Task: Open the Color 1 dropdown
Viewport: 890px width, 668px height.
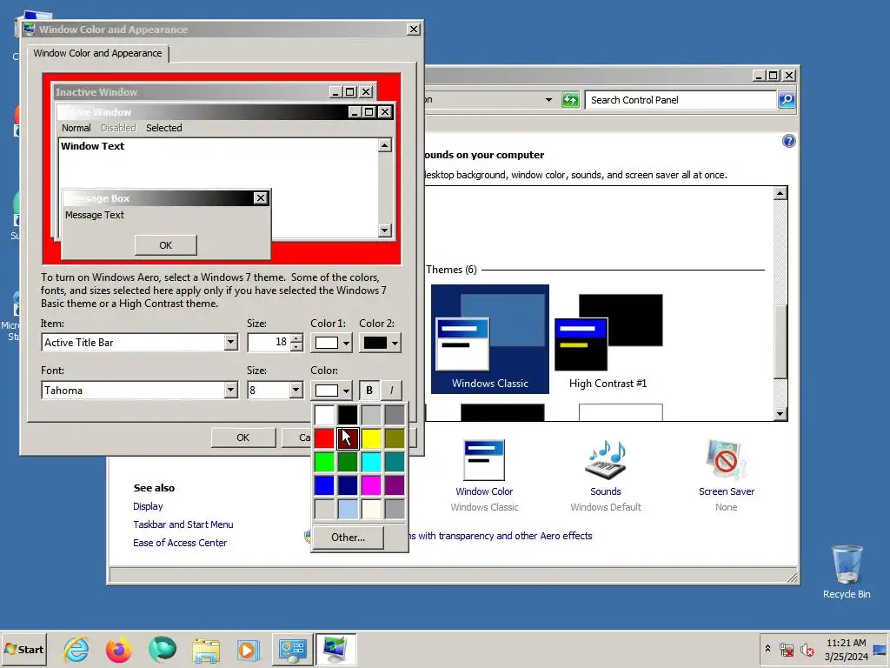Action: [331, 343]
